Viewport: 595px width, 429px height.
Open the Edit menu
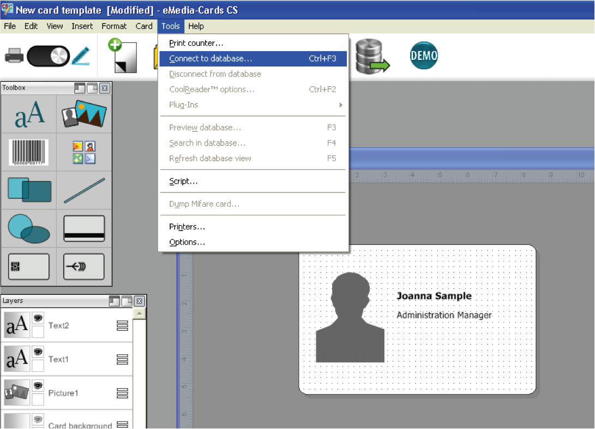pos(31,26)
